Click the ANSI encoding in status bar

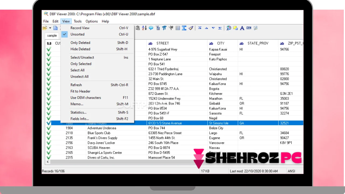tap(291, 171)
